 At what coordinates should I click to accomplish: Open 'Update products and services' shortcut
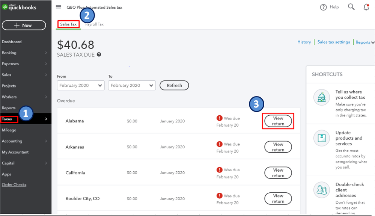click(x=349, y=138)
